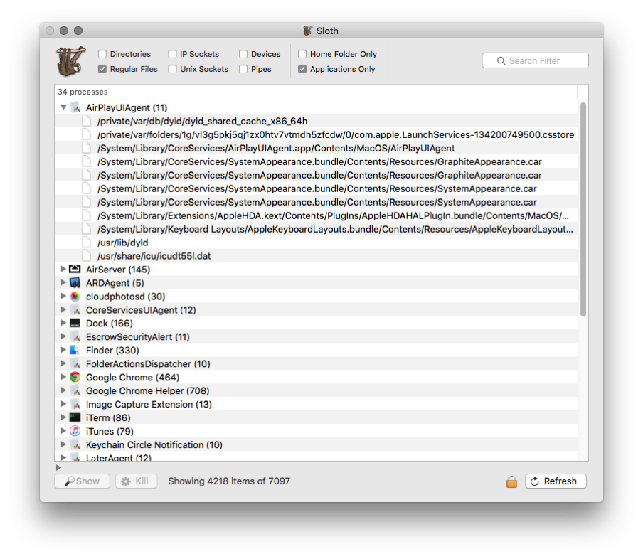Click the Show button
Viewport: 643px width, 559px height.
point(82,481)
